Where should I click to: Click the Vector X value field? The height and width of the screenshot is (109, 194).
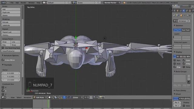tap(11, 73)
